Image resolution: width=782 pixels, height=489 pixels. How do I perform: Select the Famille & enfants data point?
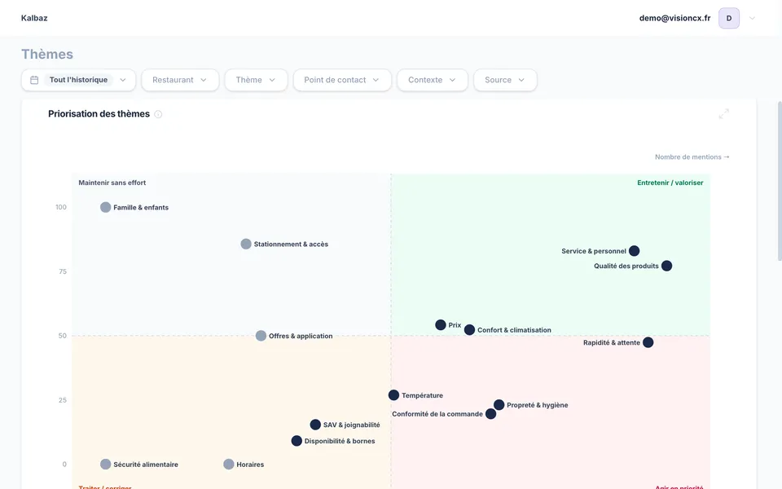pyautogui.click(x=105, y=207)
